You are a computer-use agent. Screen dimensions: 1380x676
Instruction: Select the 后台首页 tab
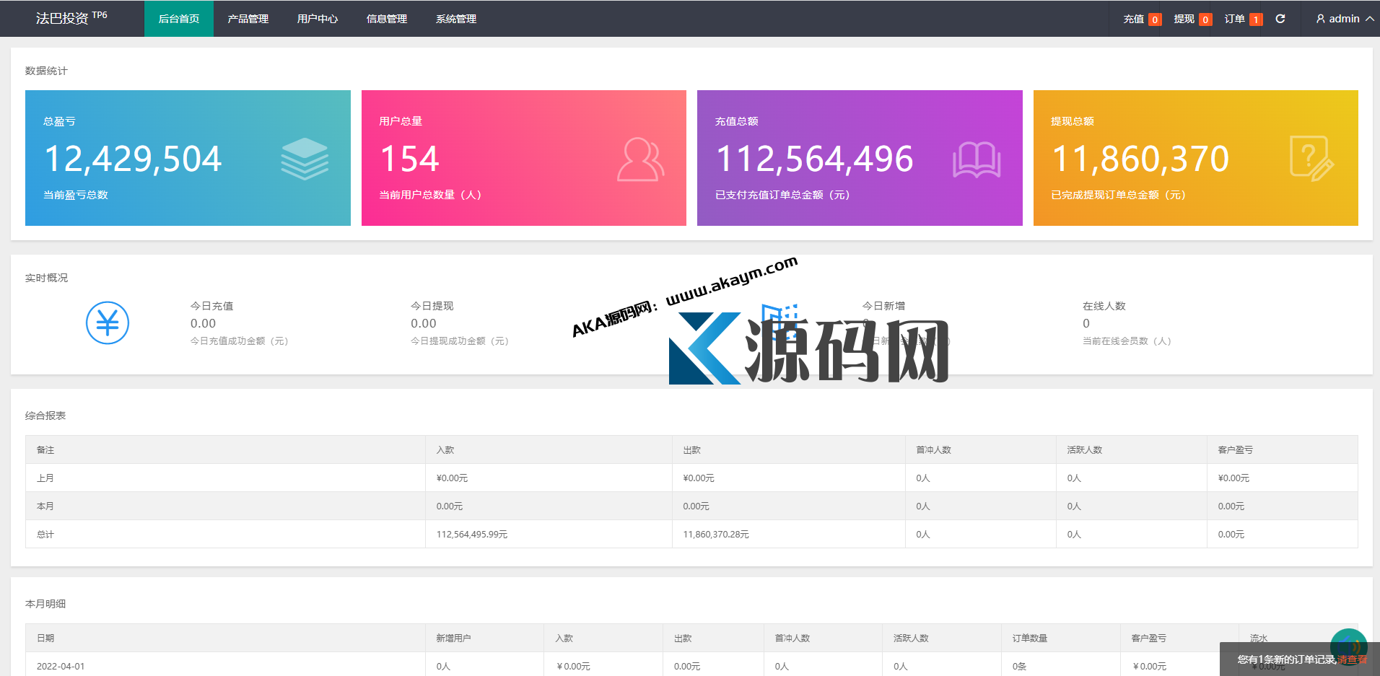[x=179, y=19]
